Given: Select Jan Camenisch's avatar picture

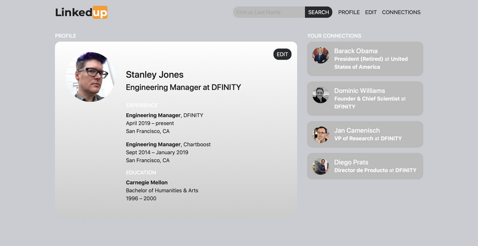Looking at the screenshot, I should coord(321,135).
